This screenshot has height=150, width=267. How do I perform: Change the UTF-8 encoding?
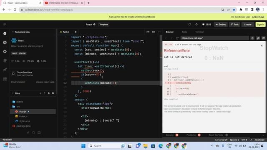(244, 140)
